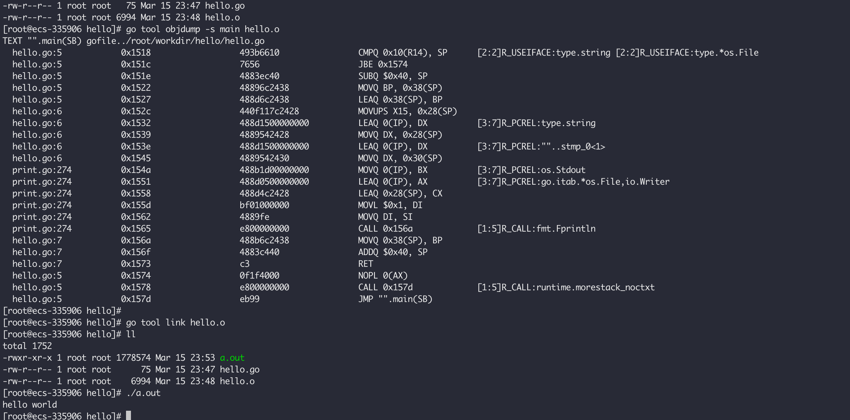The image size is (850, 420).
Task: Click the "hello world" output line
Action: (x=30, y=405)
